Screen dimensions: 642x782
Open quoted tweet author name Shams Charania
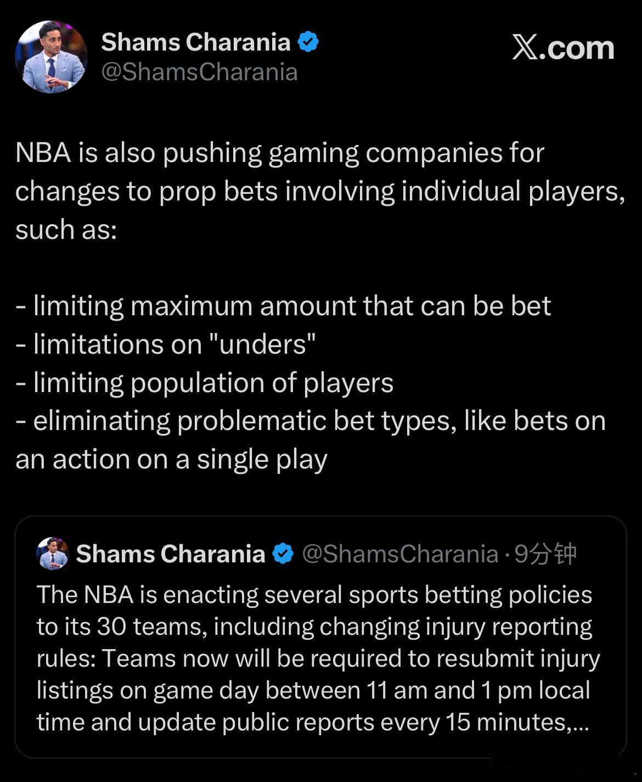tap(171, 554)
